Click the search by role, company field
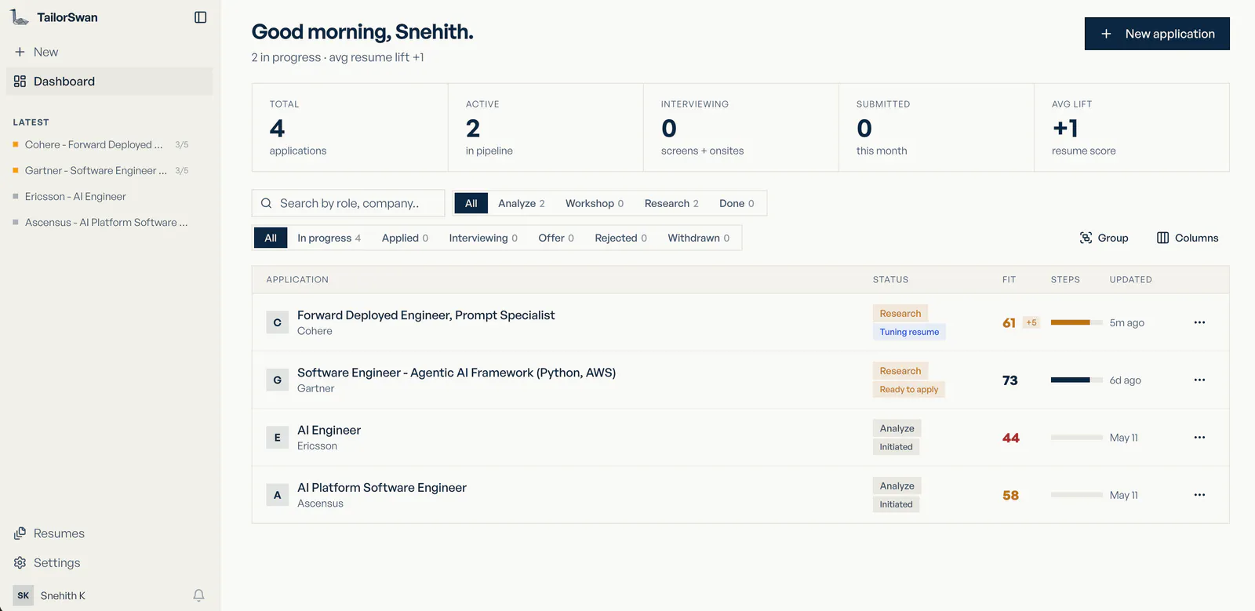Image resolution: width=1255 pixels, height=611 pixels. [x=348, y=203]
